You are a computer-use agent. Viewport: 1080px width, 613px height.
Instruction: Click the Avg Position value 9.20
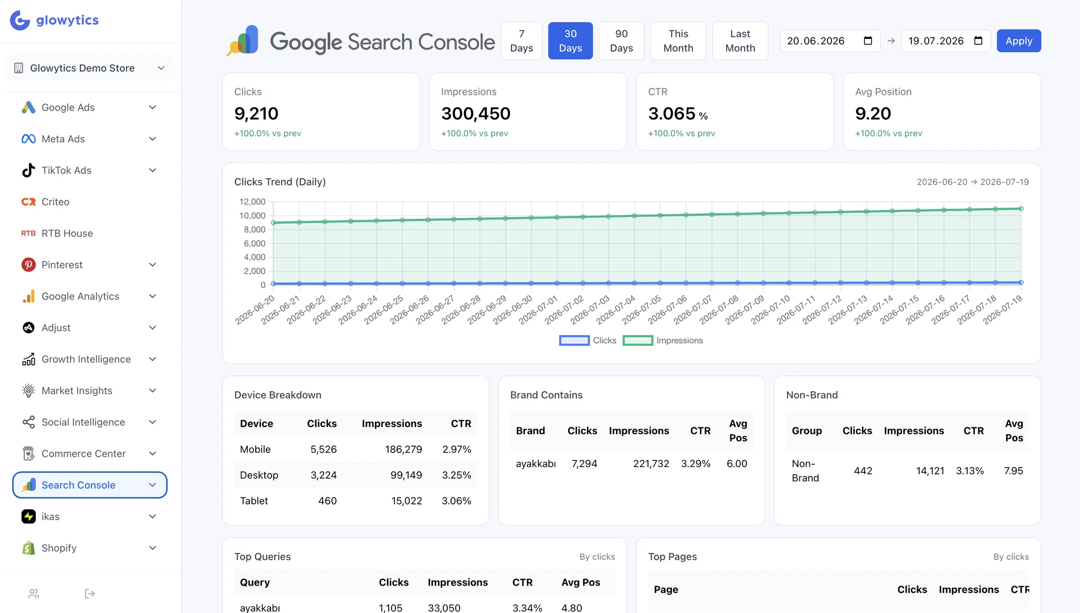click(x=873, y=113)
